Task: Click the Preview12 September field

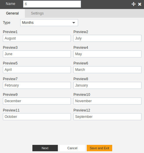Action: click(107, 117)
